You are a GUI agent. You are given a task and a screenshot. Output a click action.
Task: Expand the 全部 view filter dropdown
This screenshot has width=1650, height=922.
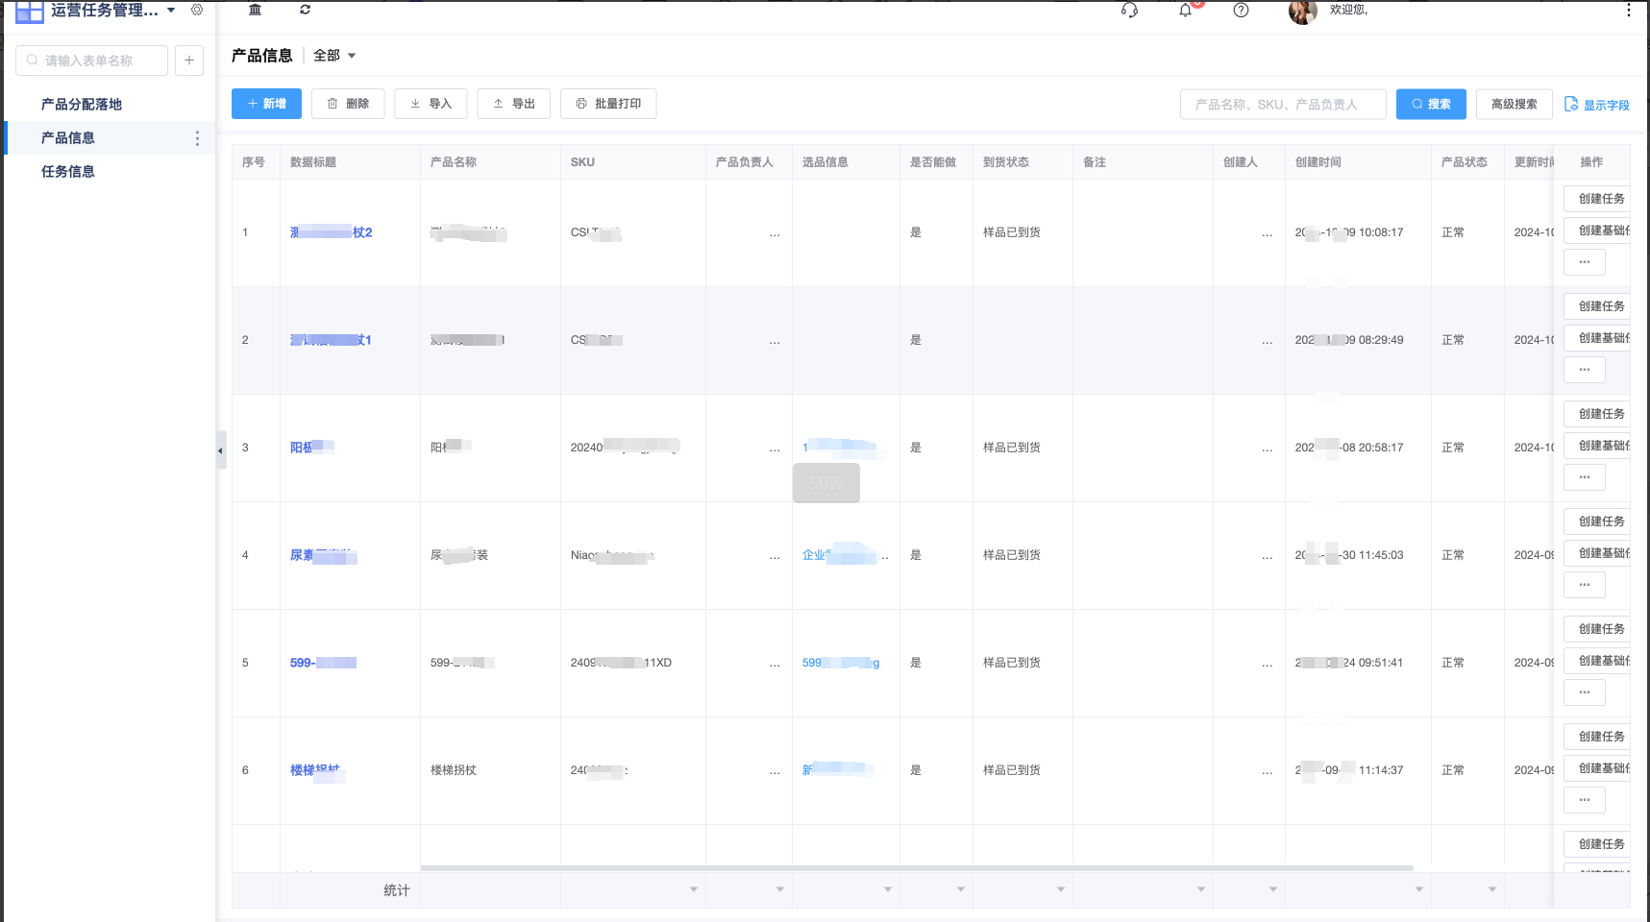tap(334, 56)
